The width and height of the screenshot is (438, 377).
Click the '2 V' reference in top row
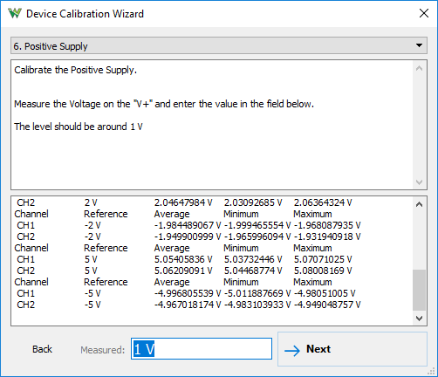click(91, 202)
